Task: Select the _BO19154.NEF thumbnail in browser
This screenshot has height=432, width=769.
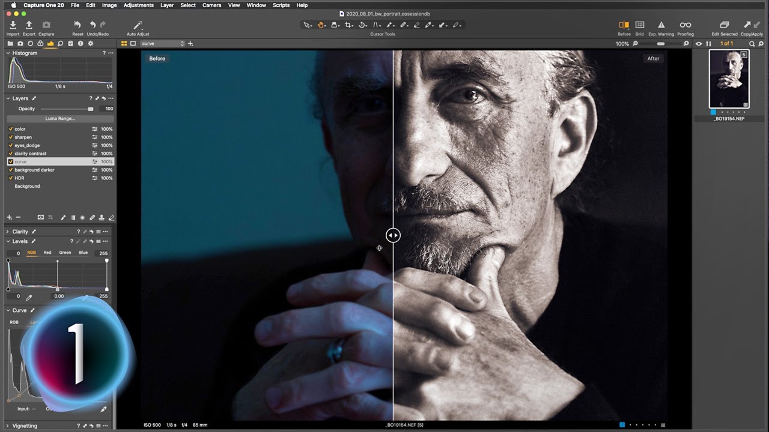Action: (729, 79)
